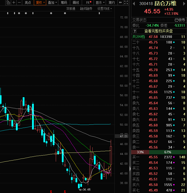Click the leftmost up-down arrow event marker

pos(8,13)
